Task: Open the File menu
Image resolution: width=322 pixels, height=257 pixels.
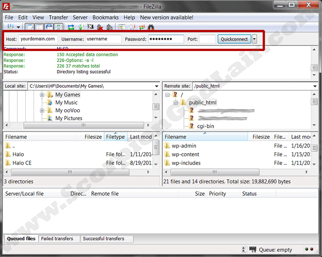Action: (9, 17)
